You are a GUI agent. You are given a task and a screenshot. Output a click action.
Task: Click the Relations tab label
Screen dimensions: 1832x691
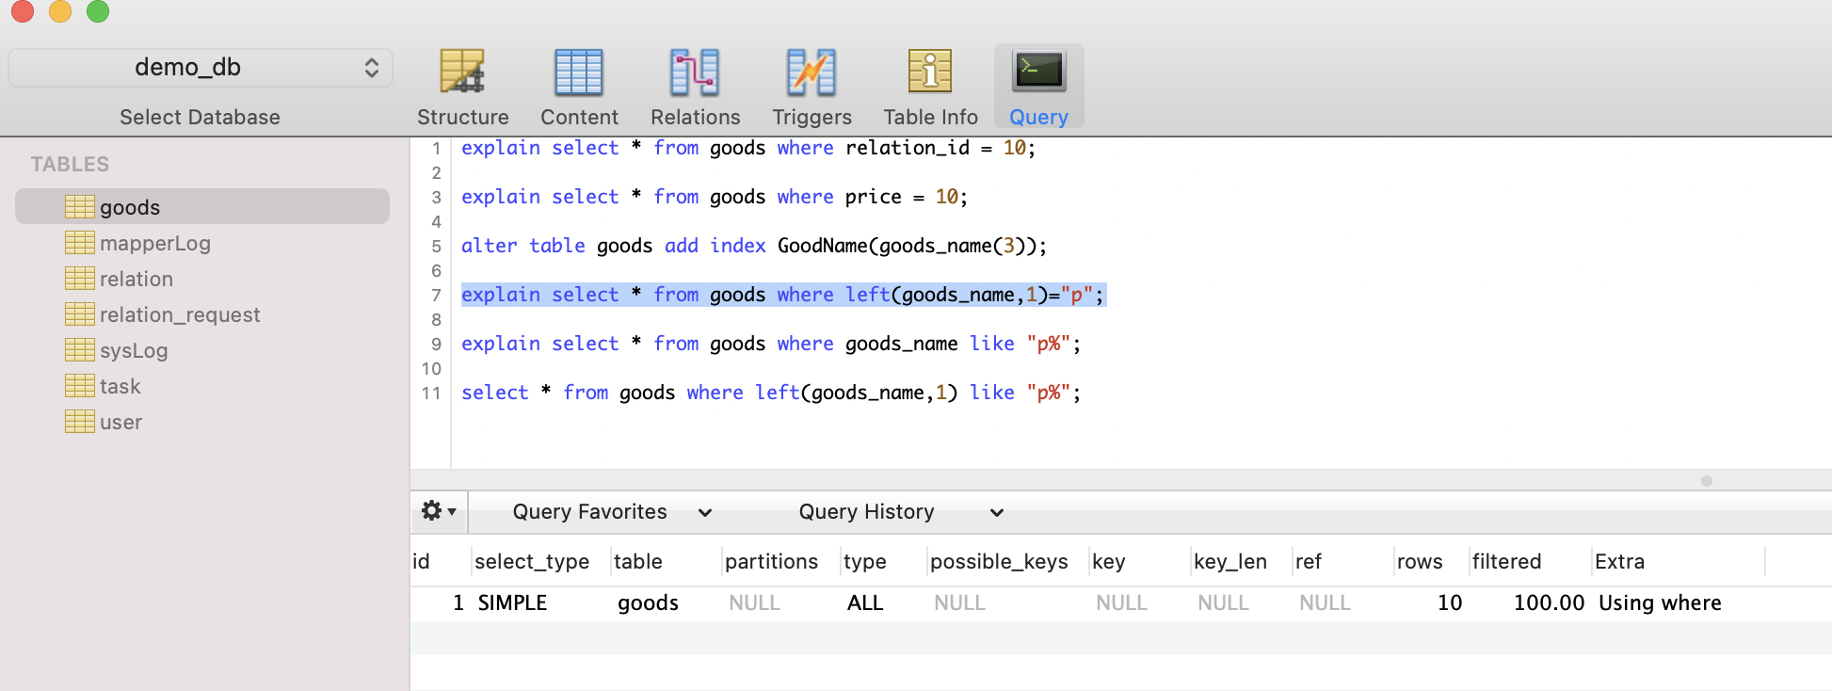tap(696, 117)
